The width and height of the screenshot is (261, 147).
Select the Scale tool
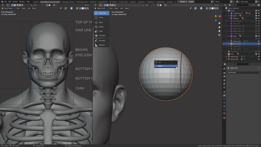click(102, 31)
